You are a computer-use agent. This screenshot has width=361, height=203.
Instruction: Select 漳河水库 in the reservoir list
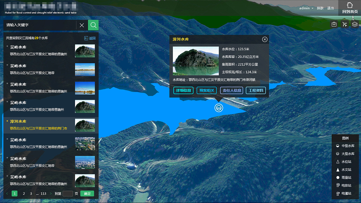coord(51,125)
